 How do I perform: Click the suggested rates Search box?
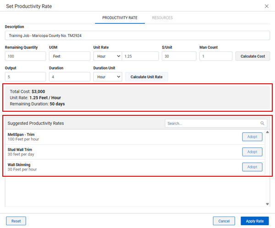coord(216,123)
